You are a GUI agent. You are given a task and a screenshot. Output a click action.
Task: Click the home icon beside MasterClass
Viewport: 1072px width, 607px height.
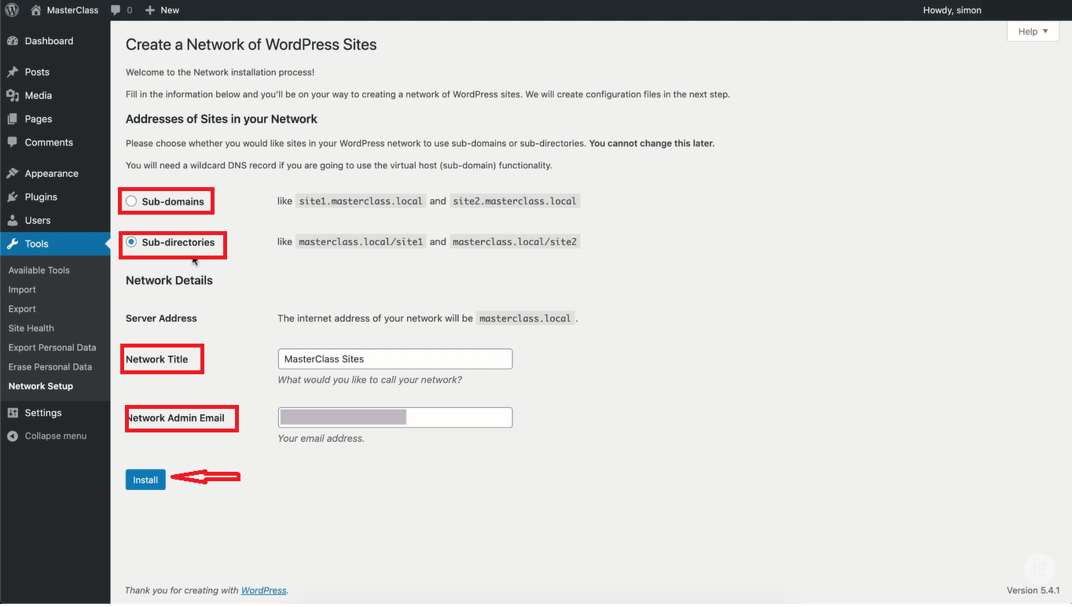click(35, 10)
